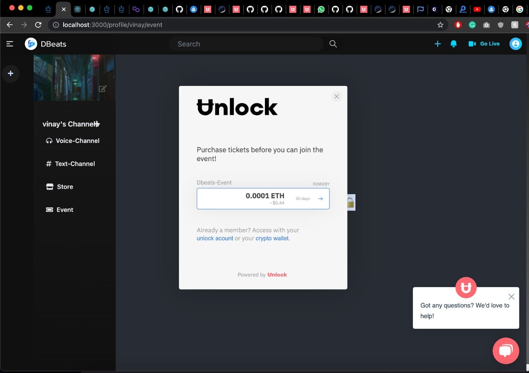Viewport: 529px width, 373px height.
Task: Open Voice-Channel in sidebar
Action: tap(72, 141)
